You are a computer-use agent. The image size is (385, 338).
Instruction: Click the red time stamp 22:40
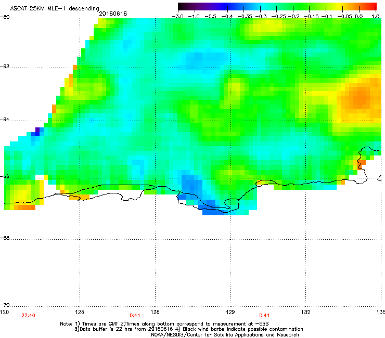click(x=29, y=316)
